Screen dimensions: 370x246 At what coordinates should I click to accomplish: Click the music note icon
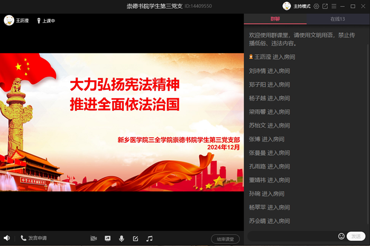(150, 239)
